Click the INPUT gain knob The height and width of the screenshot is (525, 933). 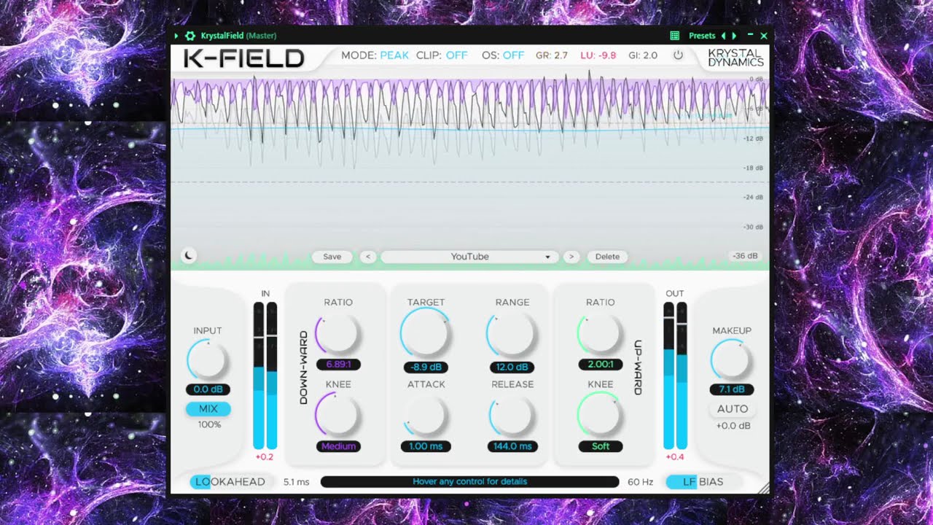[x=208, y=360]
